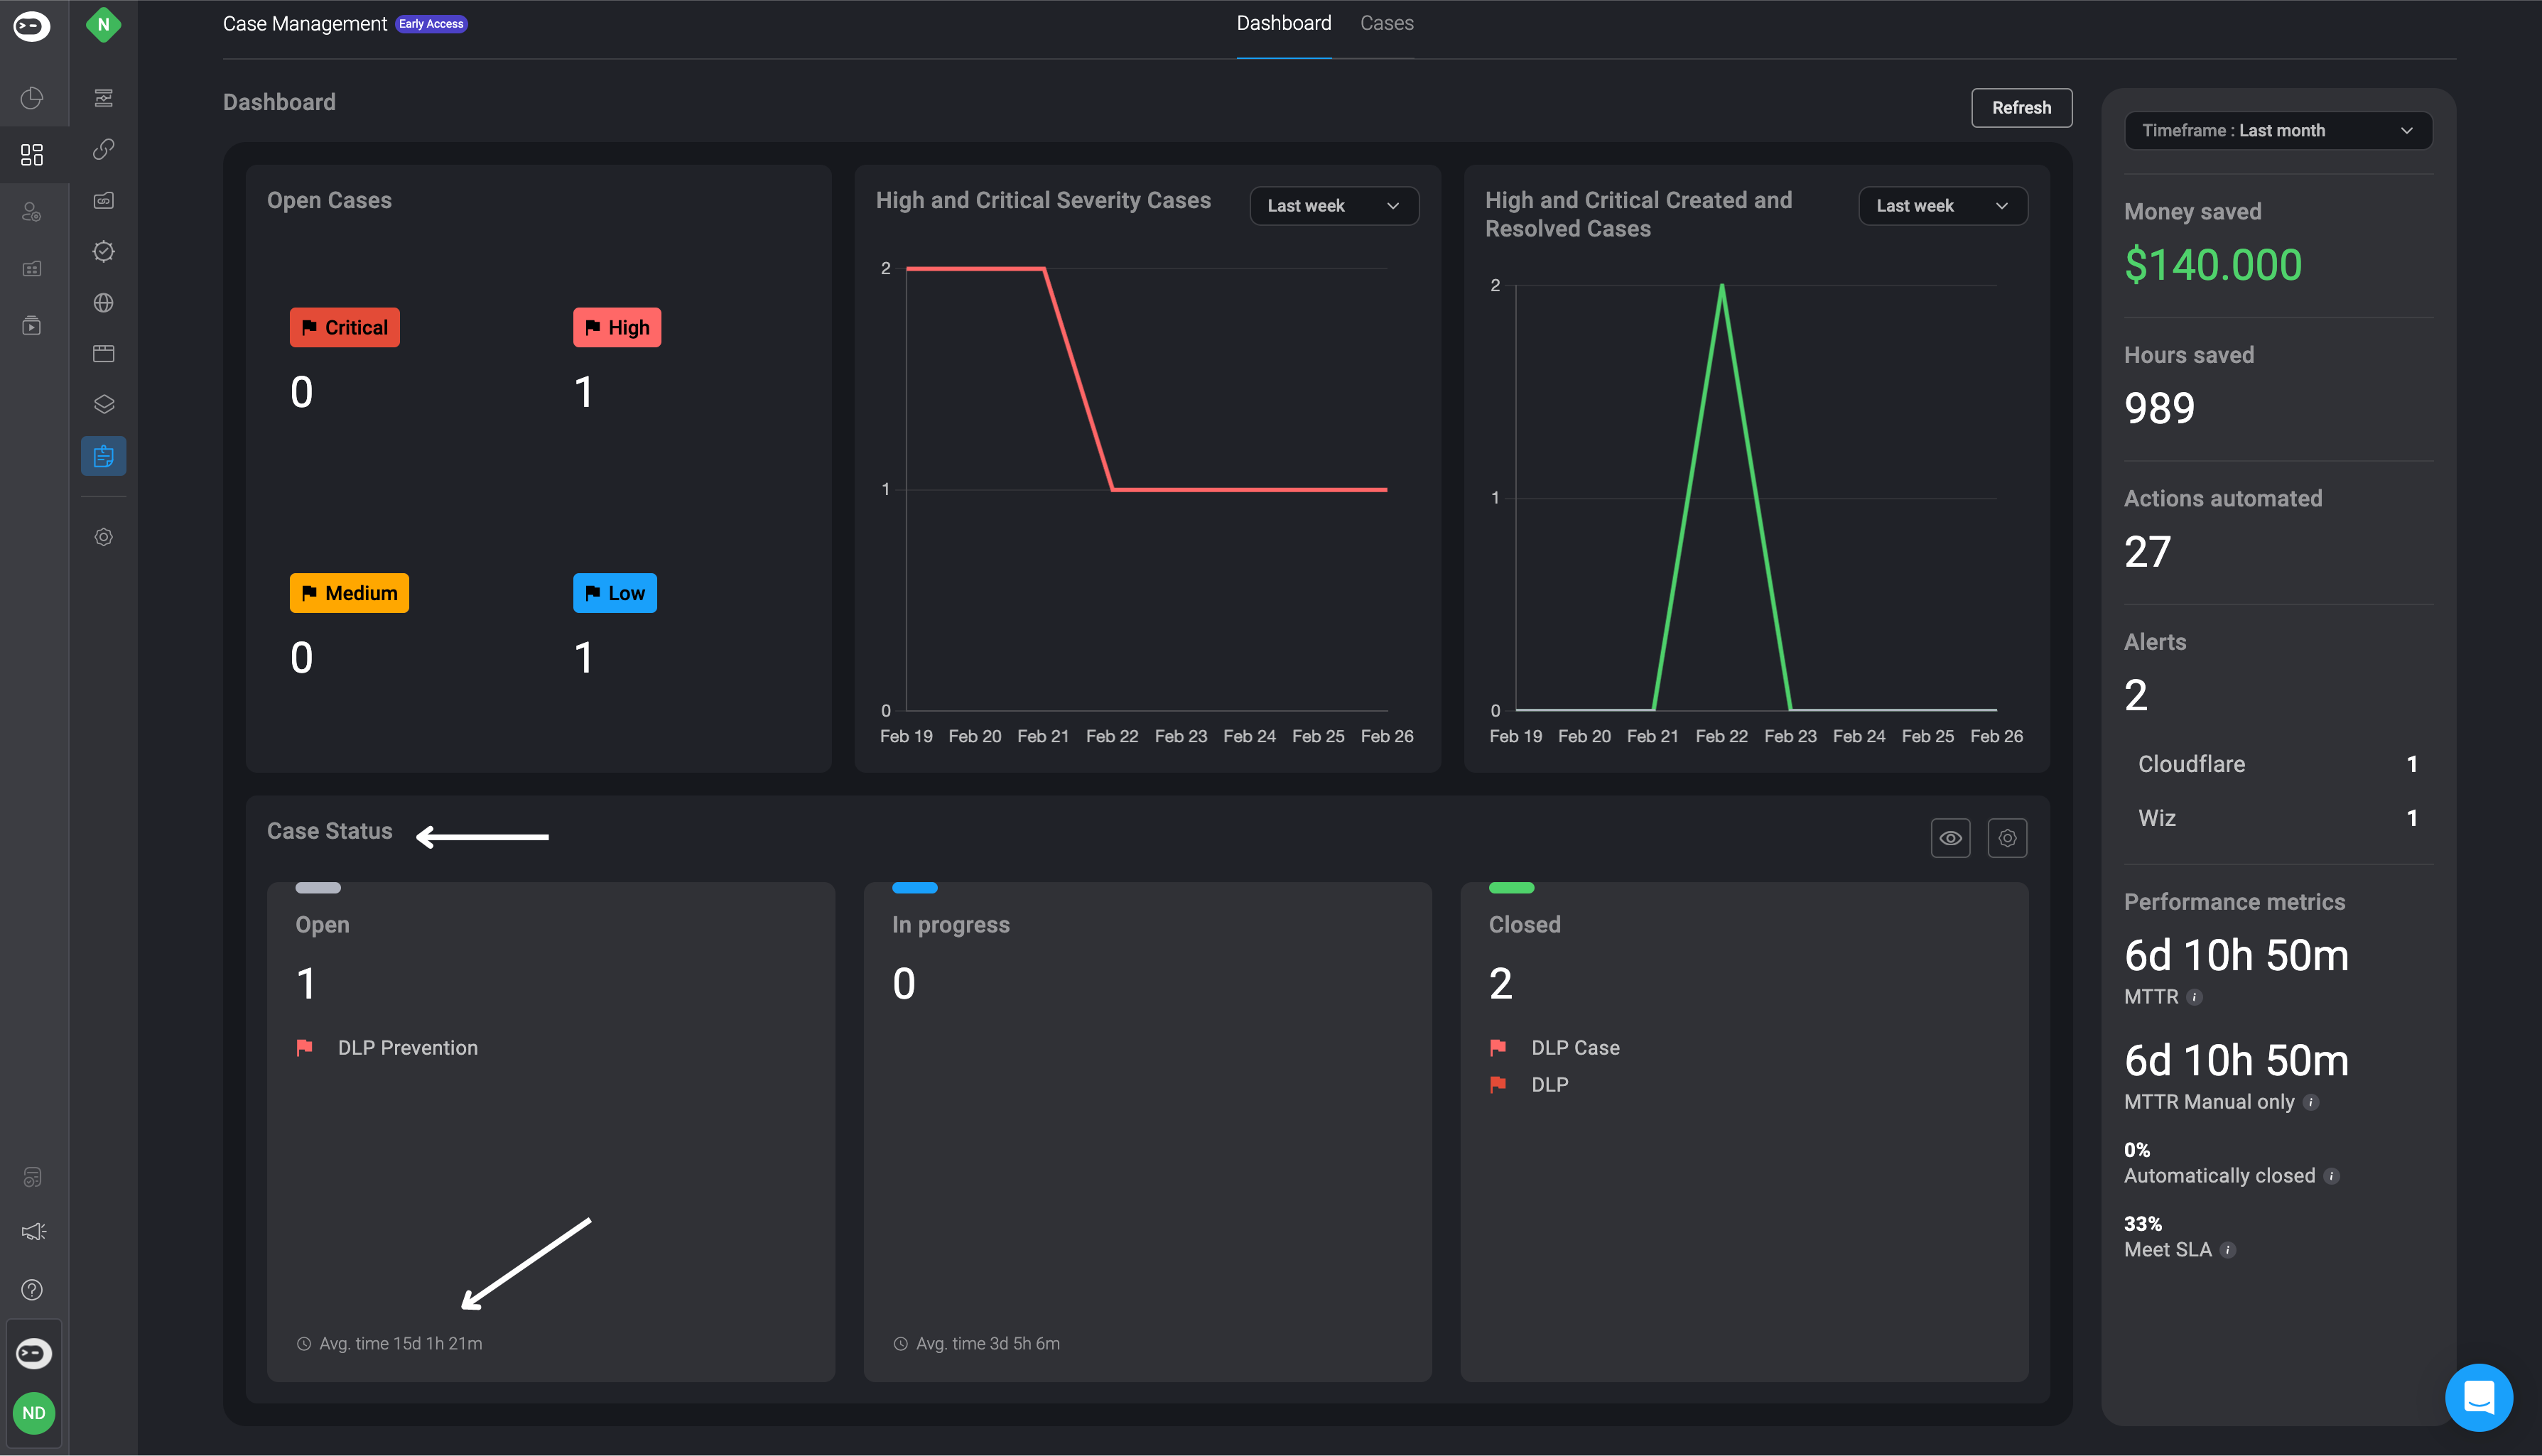Click the Medium severity badge

pyautogui.click(x=349, y=593)
